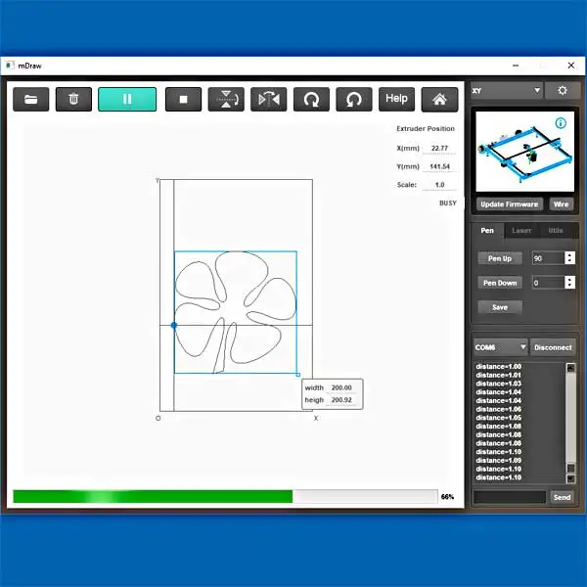Rotate the drawing clockwise
The image size is (587, 587).
[311, 99]
